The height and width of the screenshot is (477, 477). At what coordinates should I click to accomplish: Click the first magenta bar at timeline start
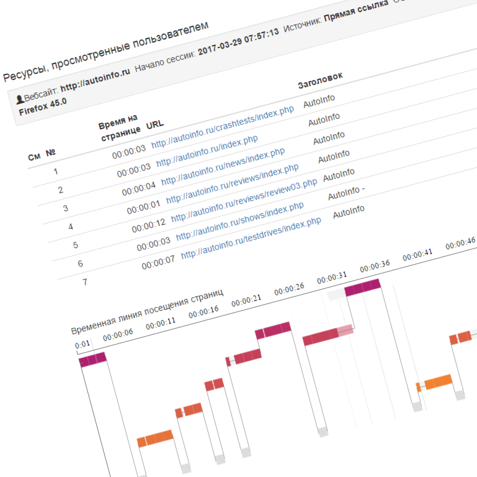click(93, 359)
